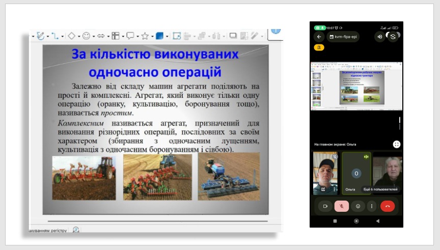The width and height of the screenshot is (440, 250).
Task: Click the 3D blue cube color icon
Action: pyautogui.click(x=159, y=36)
